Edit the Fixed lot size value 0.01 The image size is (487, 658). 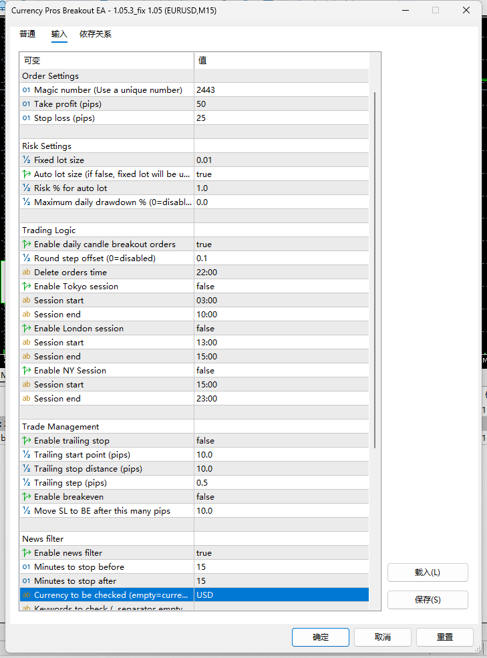coord(281,160)
